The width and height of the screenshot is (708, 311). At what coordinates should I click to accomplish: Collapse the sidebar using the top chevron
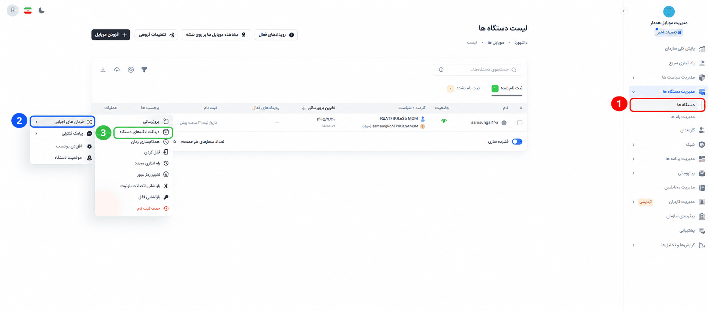[x=623, y=10]
